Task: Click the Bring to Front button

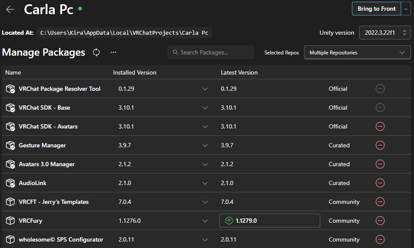Action: tap(376, 9)
